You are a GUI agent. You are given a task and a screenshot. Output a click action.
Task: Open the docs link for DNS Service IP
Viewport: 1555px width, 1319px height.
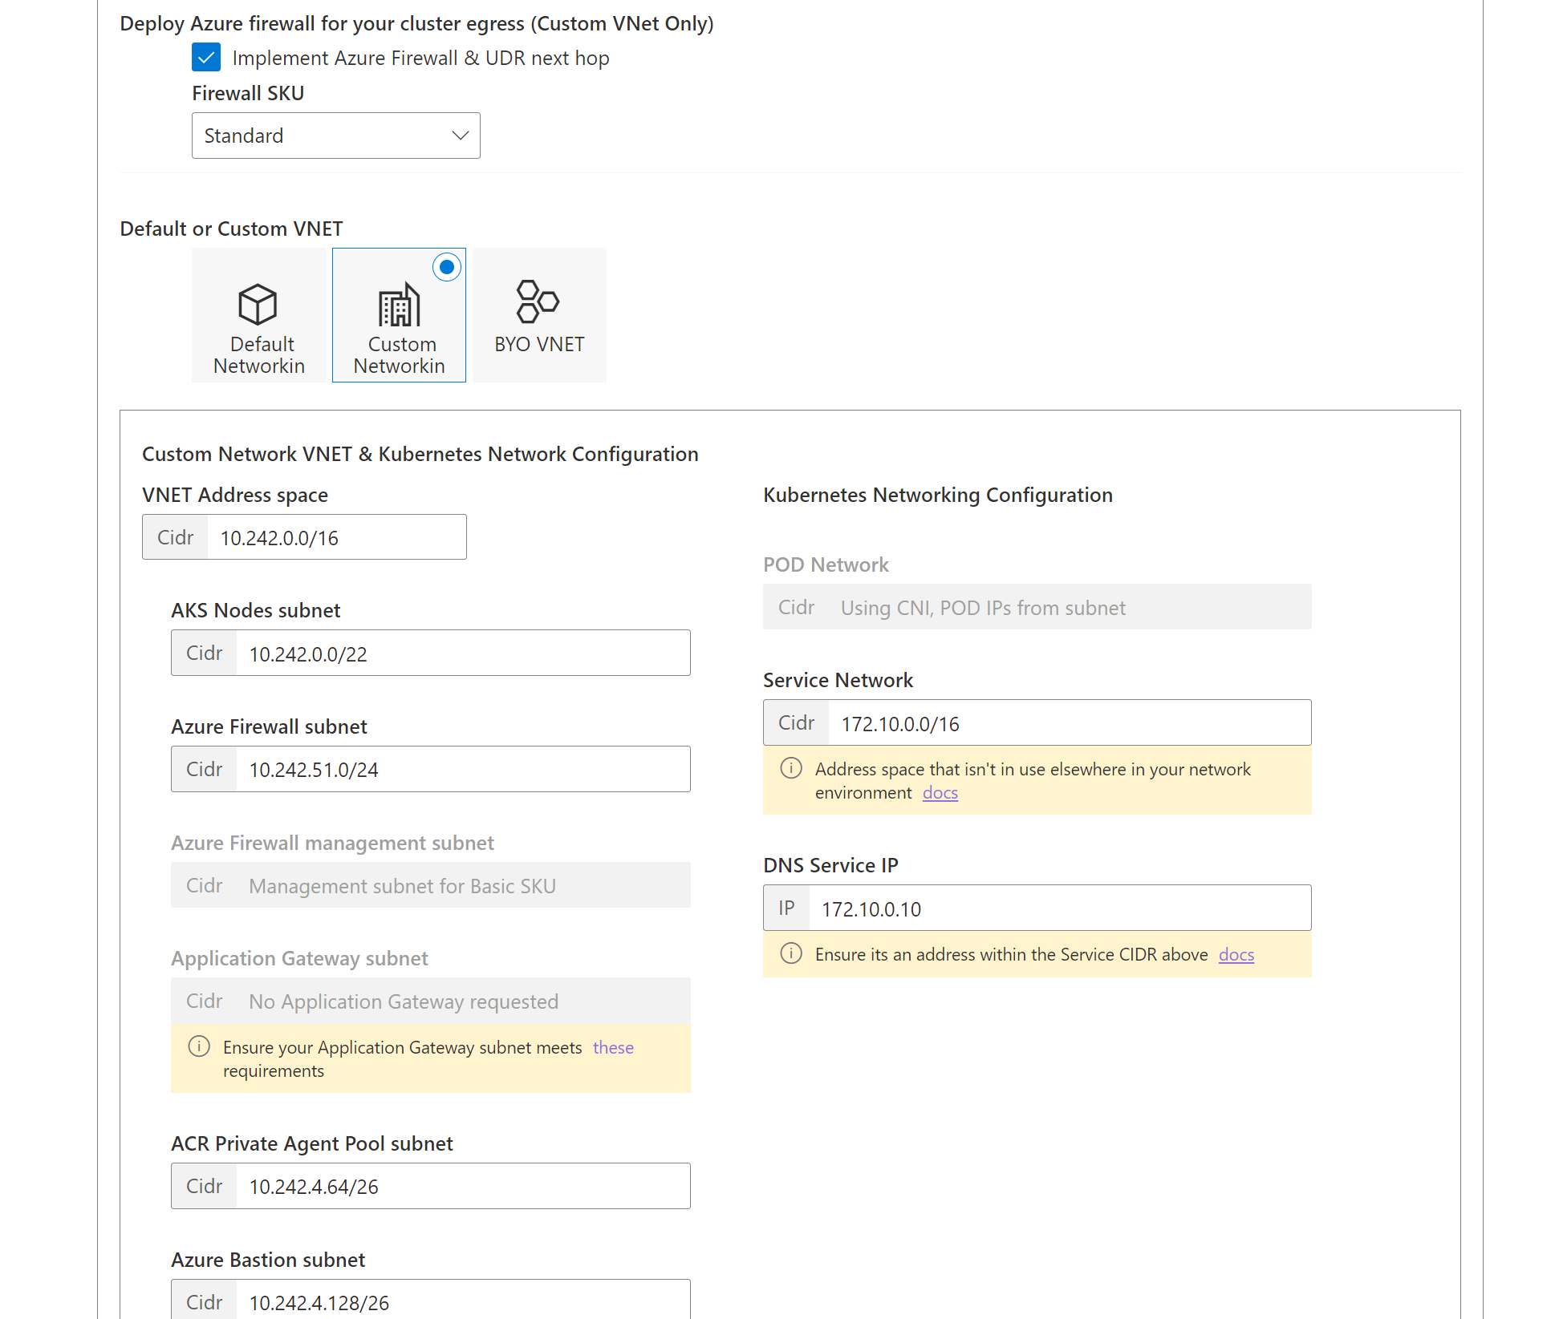(x=1235, y=954)
